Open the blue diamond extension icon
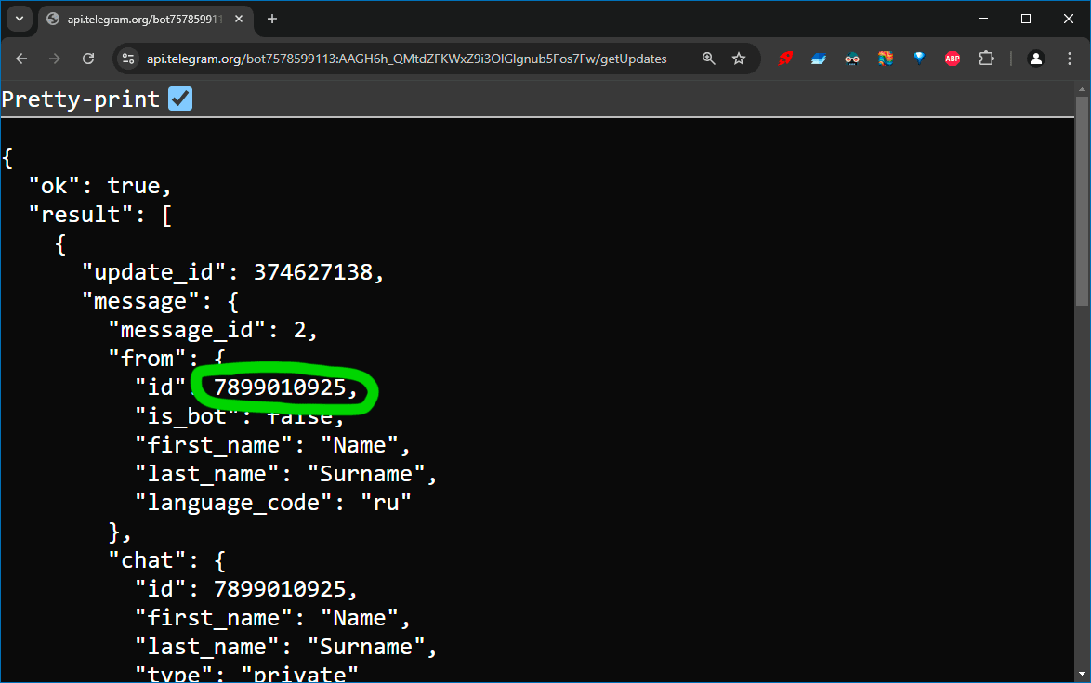 click(x=919, y=59)
